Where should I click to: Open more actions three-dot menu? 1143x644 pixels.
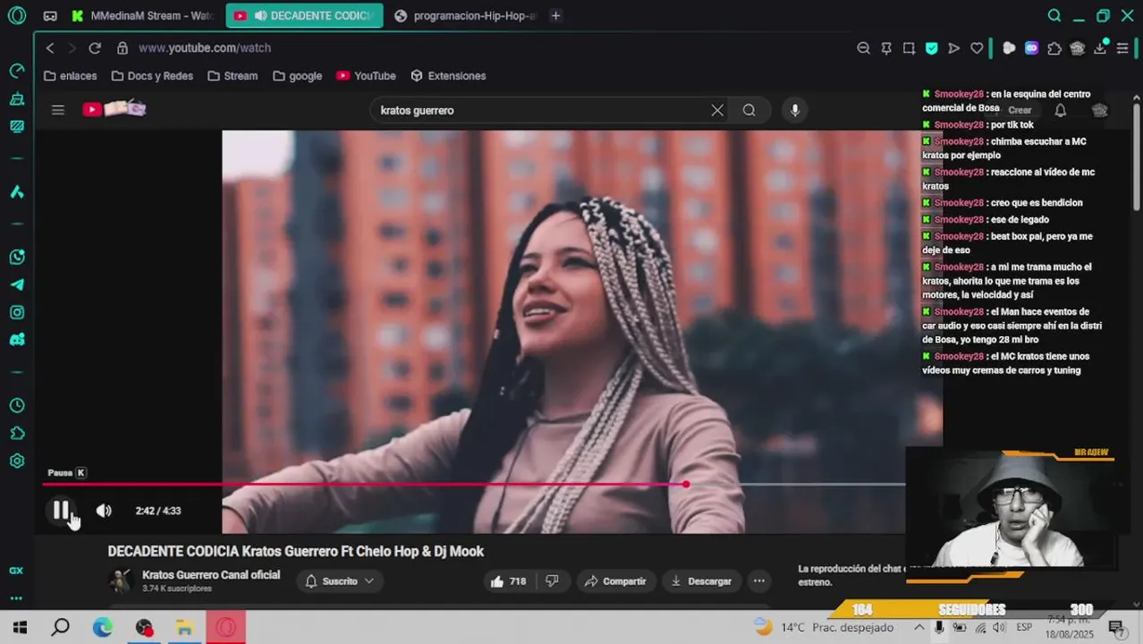758,581
